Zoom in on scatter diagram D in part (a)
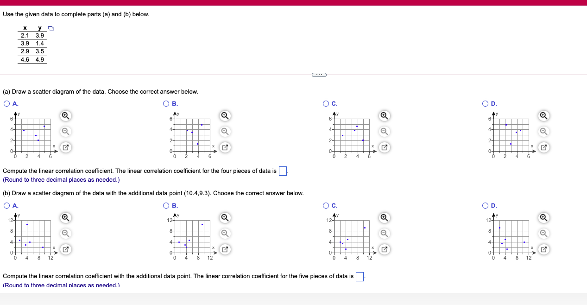 (543, 115)
